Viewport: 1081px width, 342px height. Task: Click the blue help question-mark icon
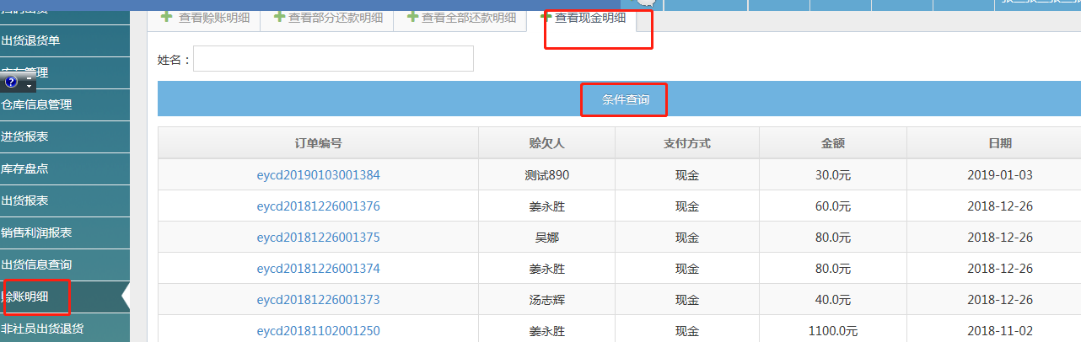(11, 83)
